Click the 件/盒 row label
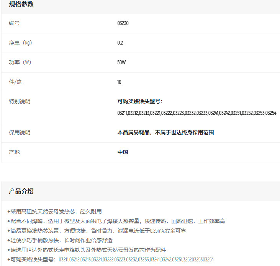This screenshot has height=266, width=280. 16,82
